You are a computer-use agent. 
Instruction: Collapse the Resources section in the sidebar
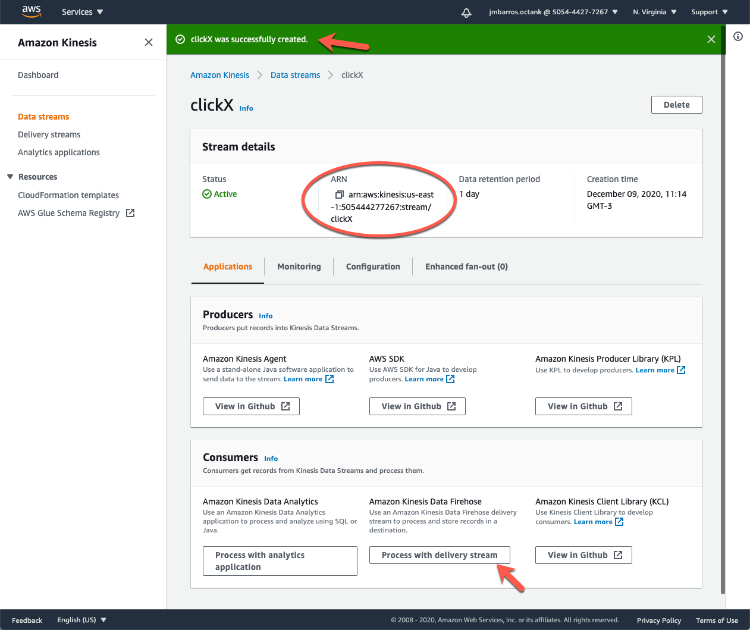(x=10, y=177)
